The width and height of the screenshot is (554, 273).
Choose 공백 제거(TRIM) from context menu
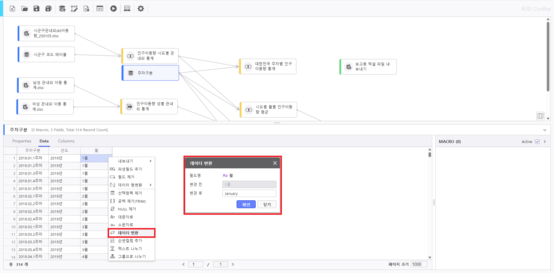tap(132, 201)
